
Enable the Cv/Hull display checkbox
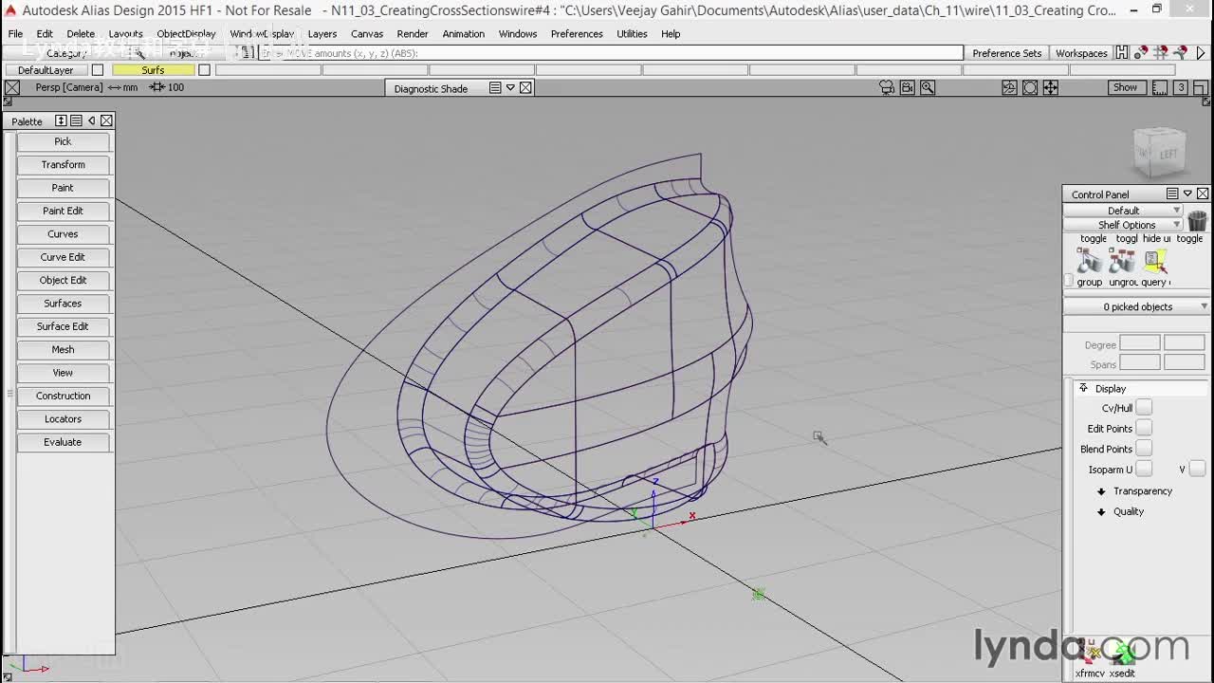pos(1144,408)
